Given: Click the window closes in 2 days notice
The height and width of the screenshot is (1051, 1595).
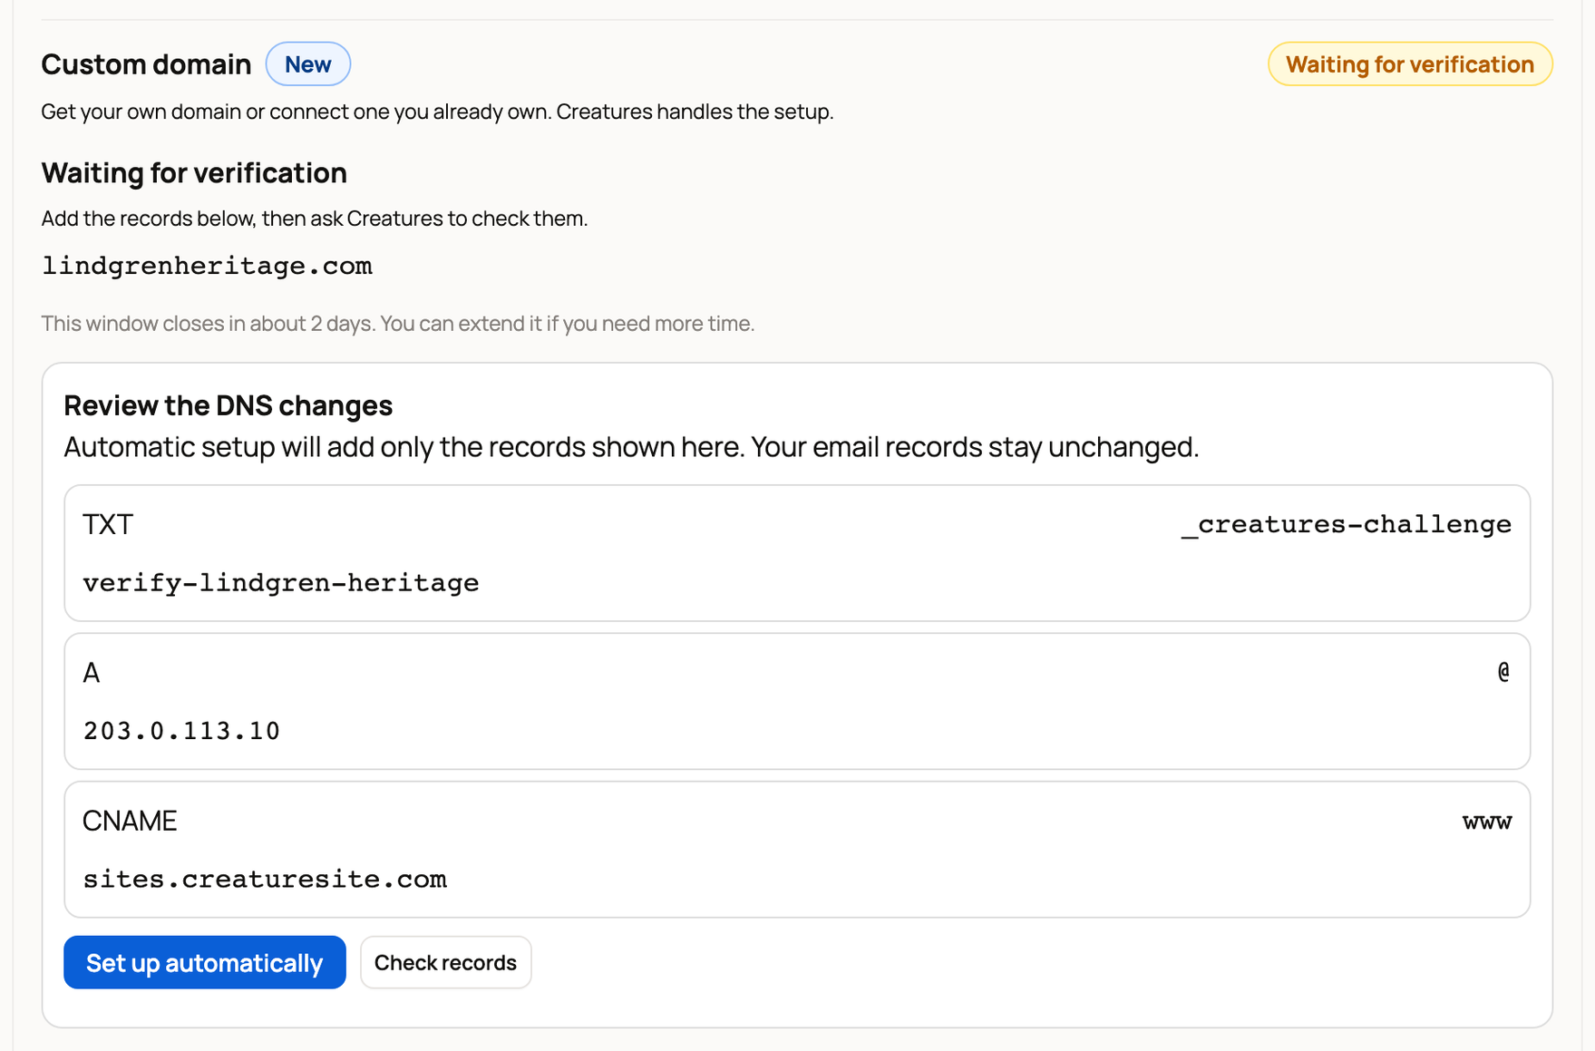Looking at the screenshot, I should pyautogui.click(x=398, y=324).
